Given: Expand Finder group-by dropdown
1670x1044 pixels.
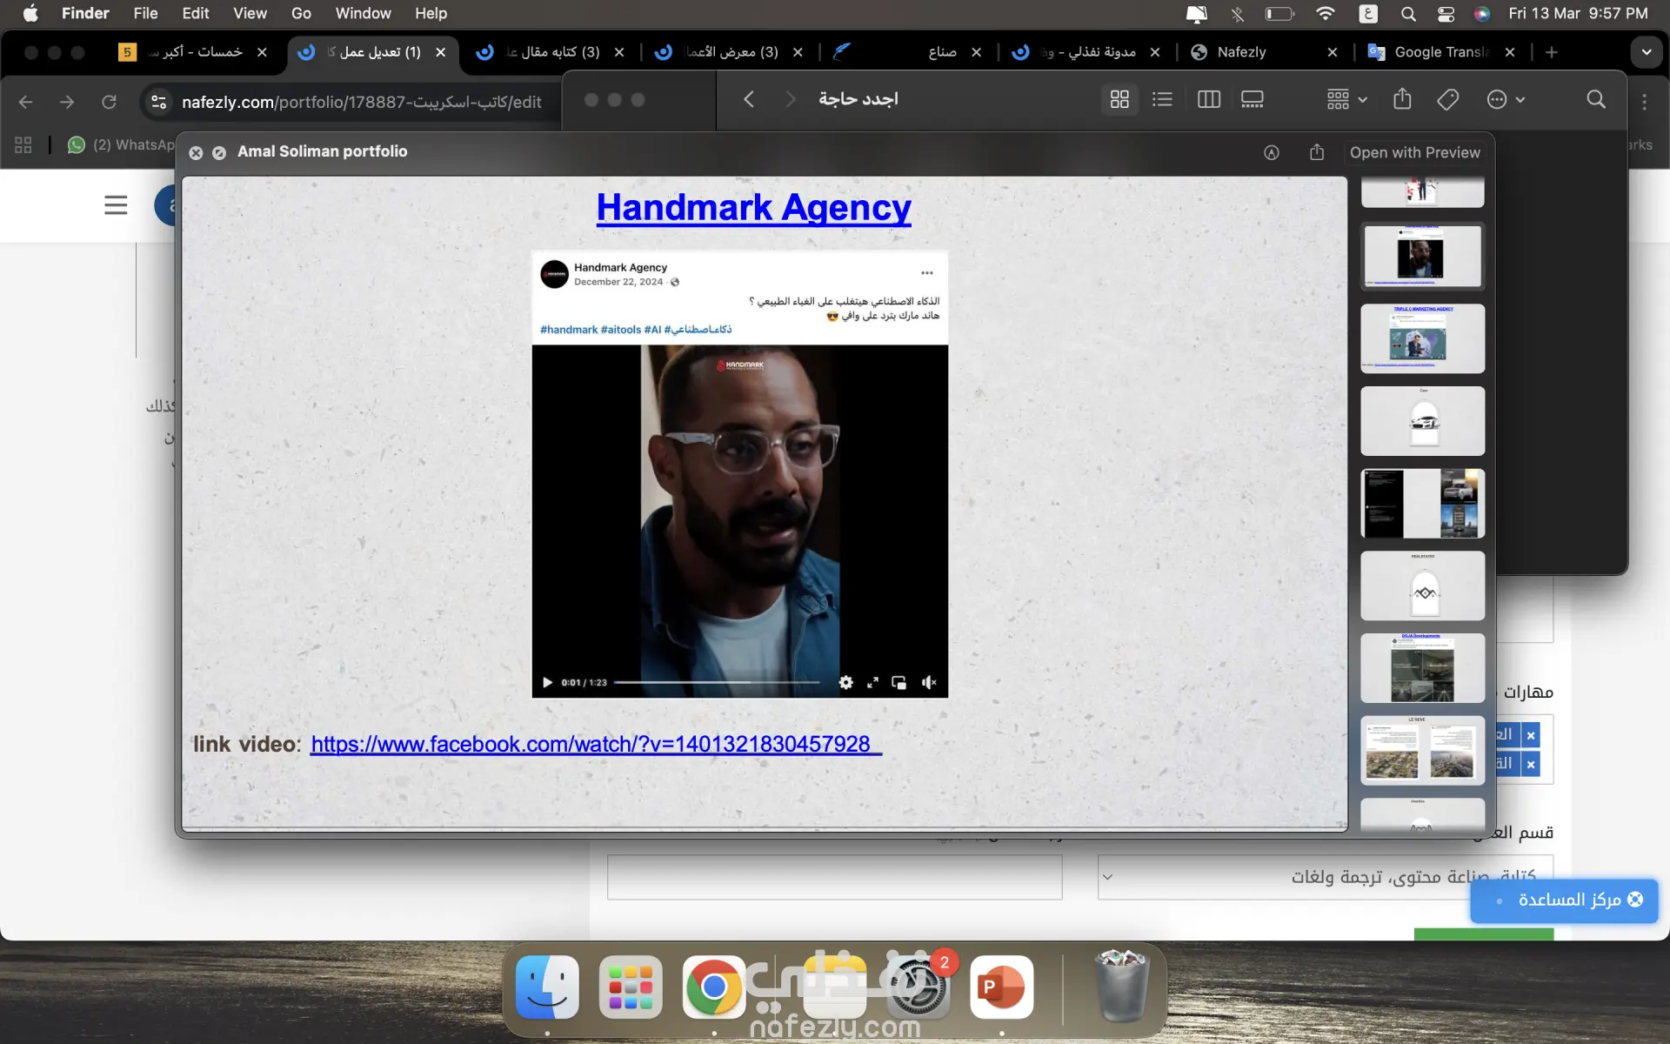Looking at the screenshot, I should [x=1346, y=99].
